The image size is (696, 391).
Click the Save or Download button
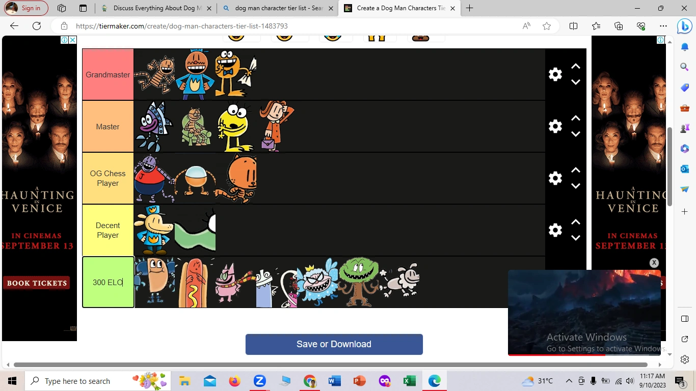[334, 344]
